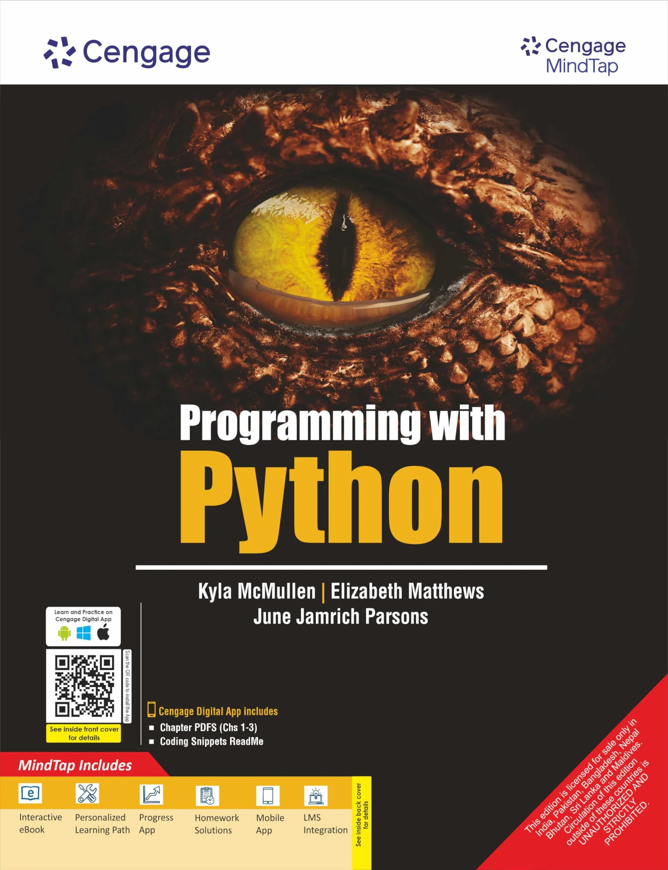Click the Interactive eBook icon
The width and height of the screenshot is (668, 870).
point(30,794)
